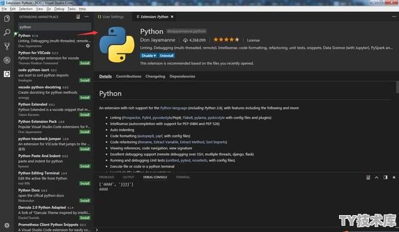Open the Tasks menu

point(71,9)
